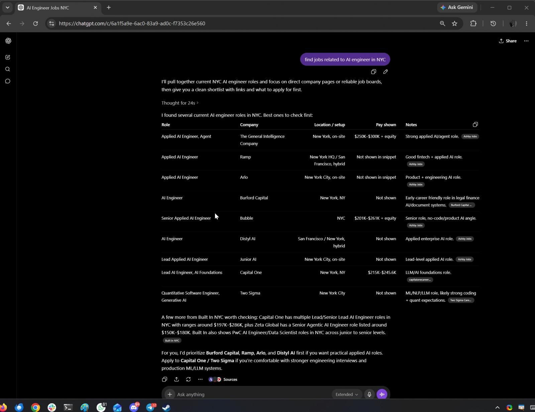Open more actions below the response
Viewport: 535px width, 412px height.
point(200,379)
